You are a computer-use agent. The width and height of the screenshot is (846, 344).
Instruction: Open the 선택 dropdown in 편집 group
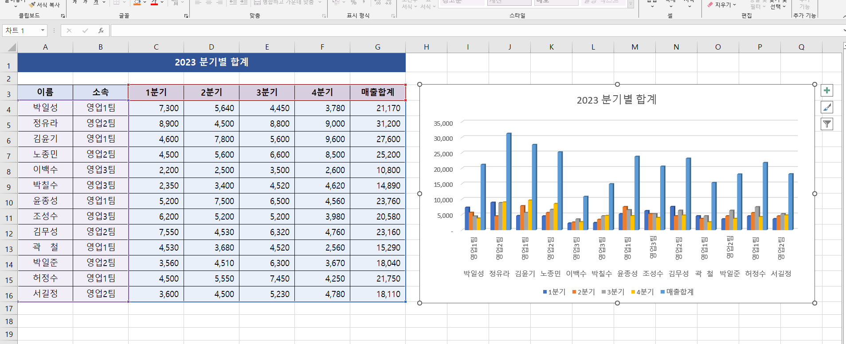778,6
